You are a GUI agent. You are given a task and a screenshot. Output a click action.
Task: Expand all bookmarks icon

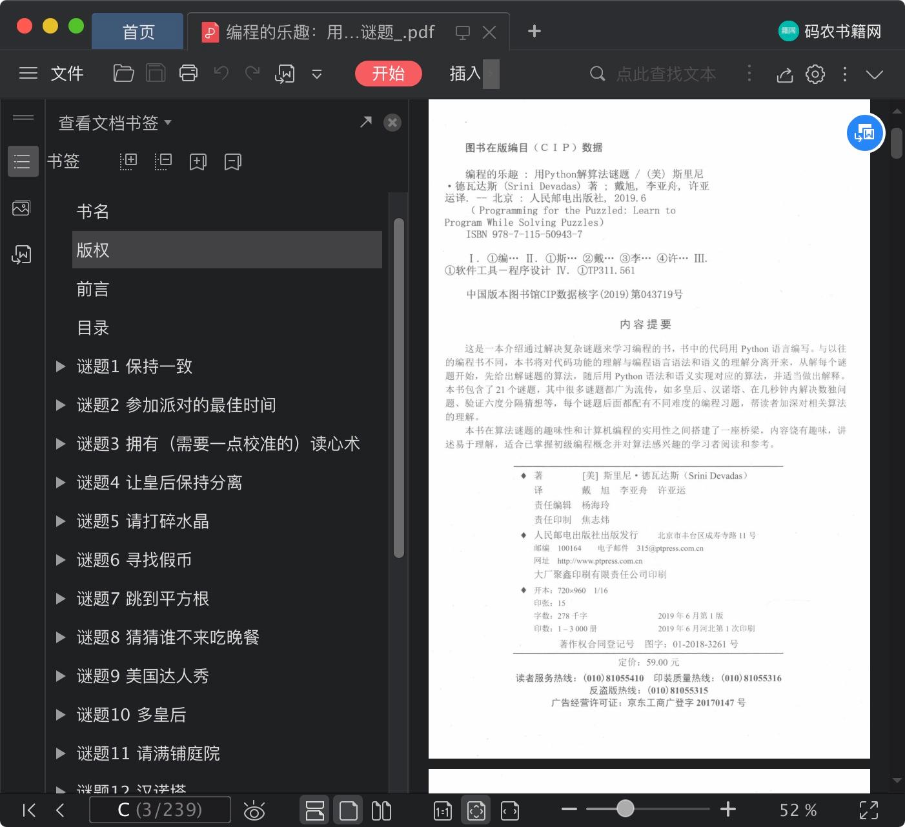(x=128, y=161)
